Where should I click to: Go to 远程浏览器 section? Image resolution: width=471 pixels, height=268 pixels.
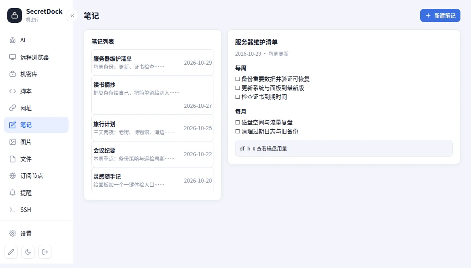click(x=37, y=57)
